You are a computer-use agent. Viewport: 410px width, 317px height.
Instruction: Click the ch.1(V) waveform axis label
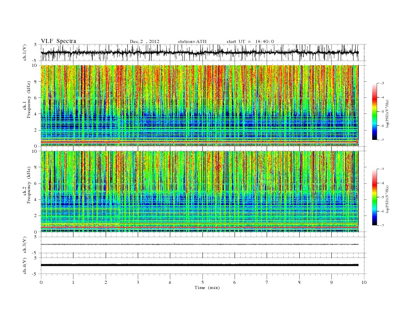click(x=25, y=52)
